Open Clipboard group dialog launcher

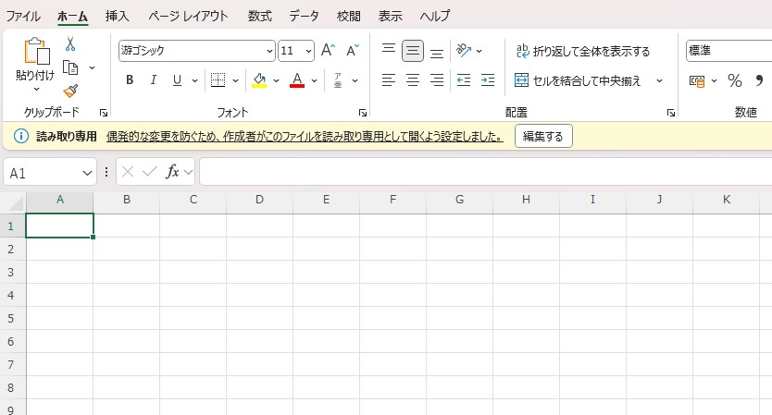(104, 113)
